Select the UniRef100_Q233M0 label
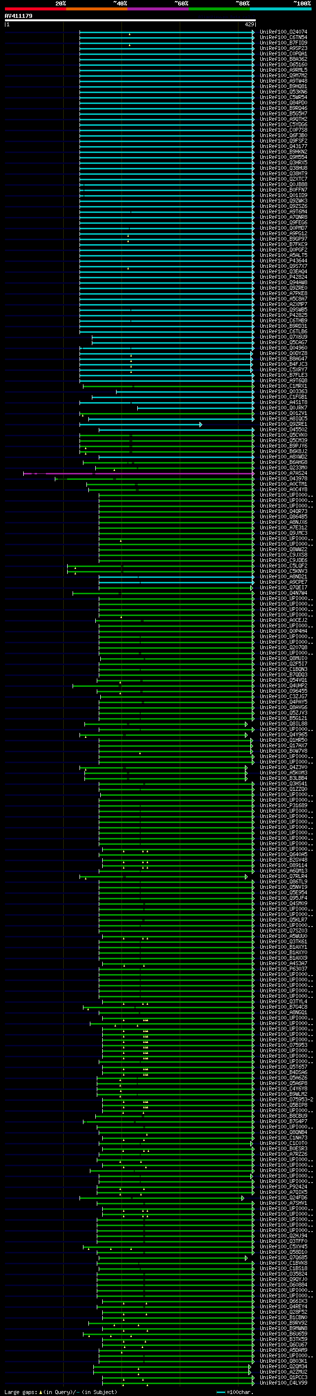The height and width of the screenshot is (1396, 316). tap(283, 468)
